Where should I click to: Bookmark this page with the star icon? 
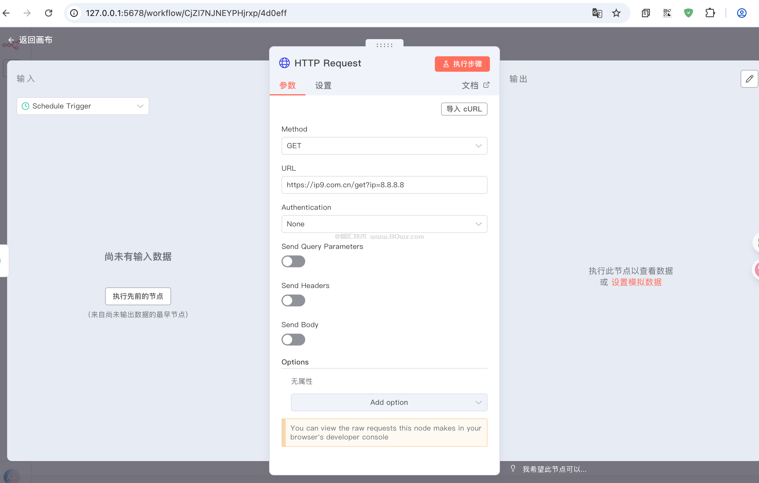tap(616, 13)
